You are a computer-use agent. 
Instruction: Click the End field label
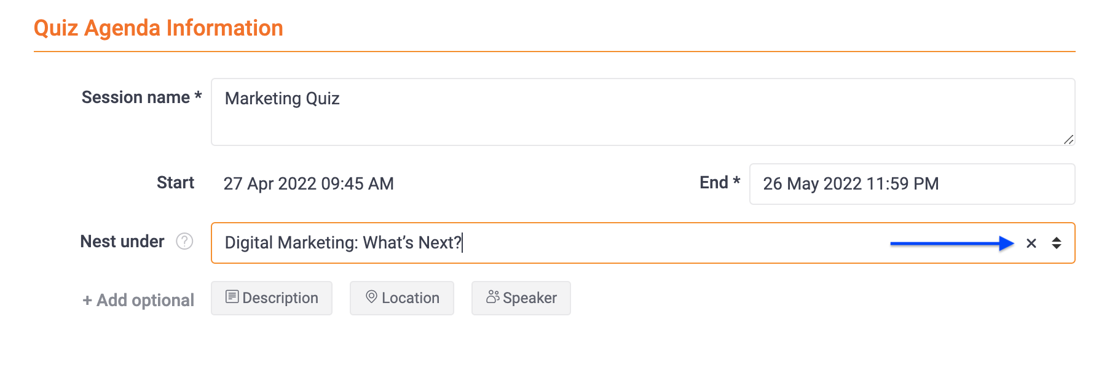pos(720,182)
